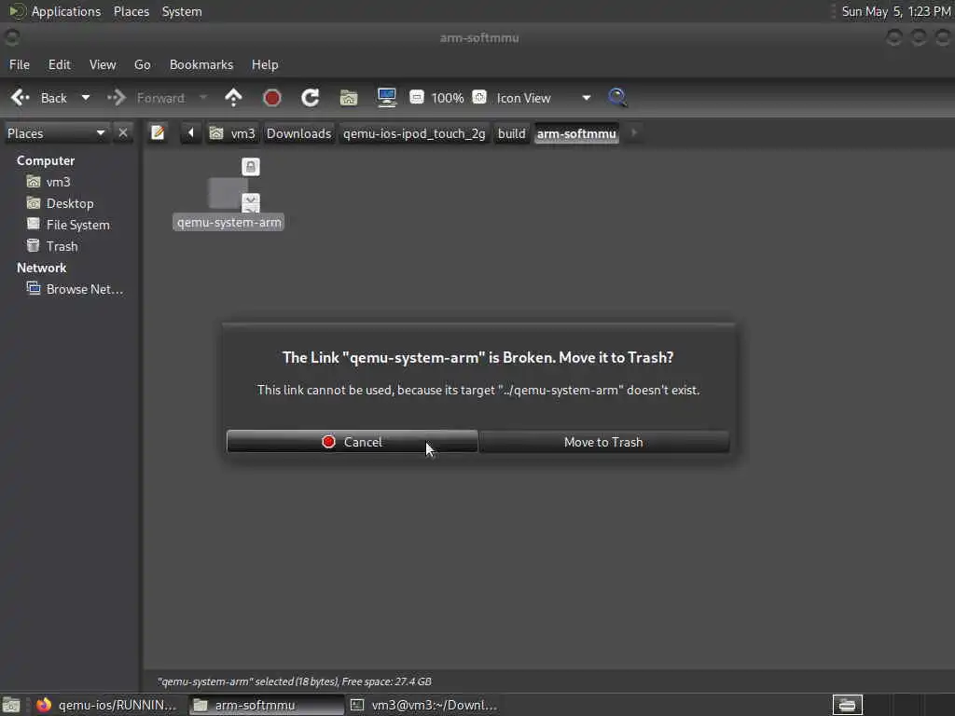
Task: Open the Back history dropdown arrow
Action: (x=85, y=98)
